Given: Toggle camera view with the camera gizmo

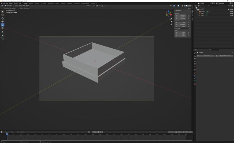Looking at the screenshot, I should coord(171,24).
